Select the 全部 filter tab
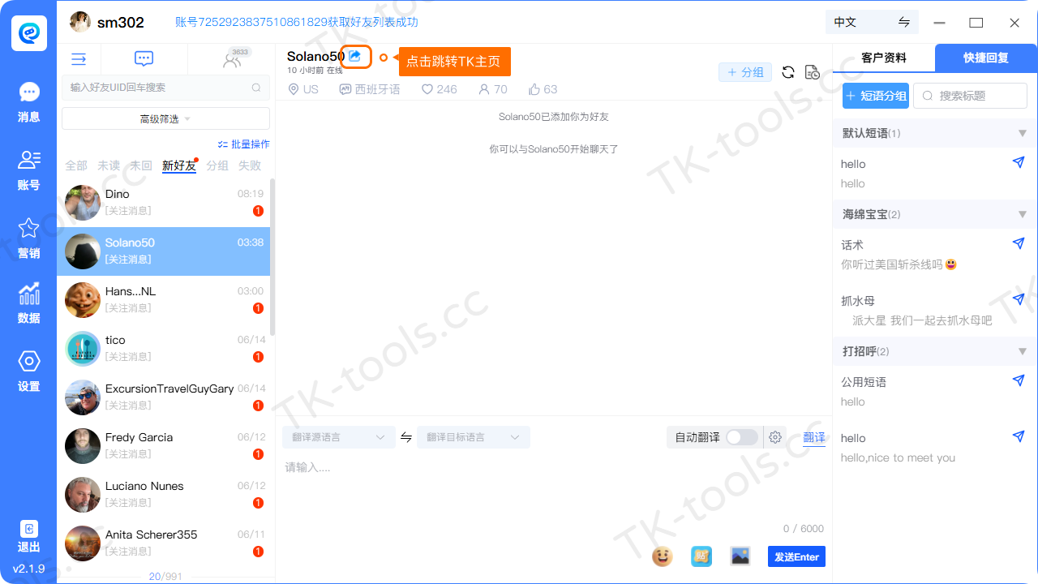Viewport: 1038px width, 584px height. pos(76,165)
